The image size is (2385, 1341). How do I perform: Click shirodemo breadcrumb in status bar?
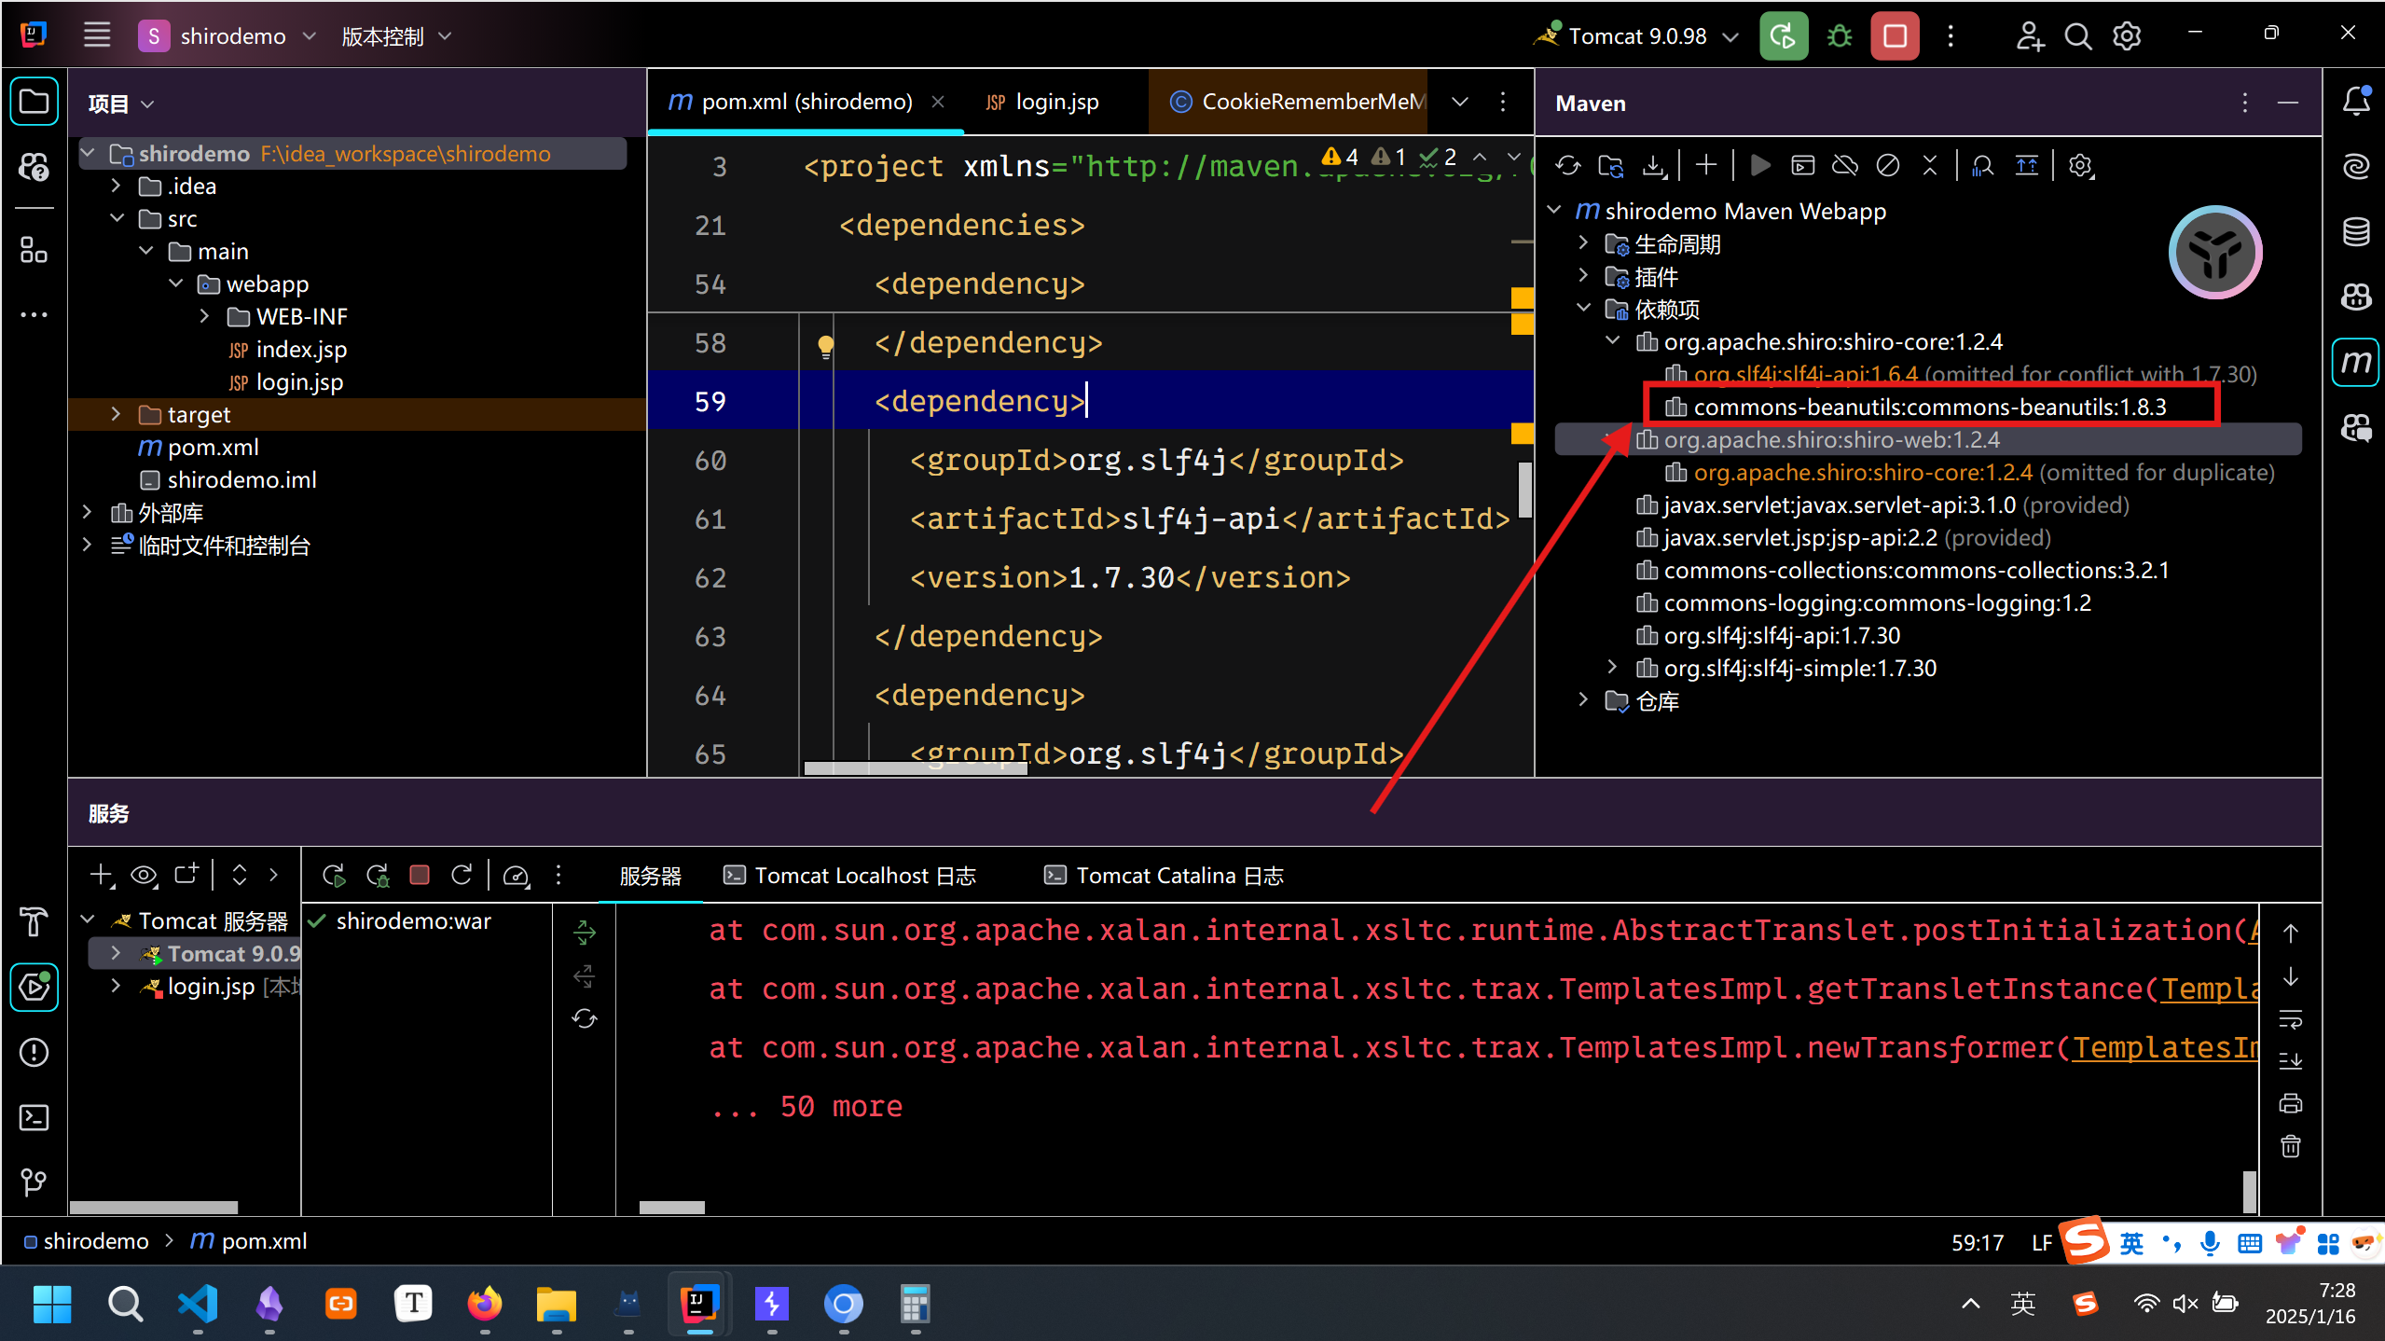[86, 1241]
